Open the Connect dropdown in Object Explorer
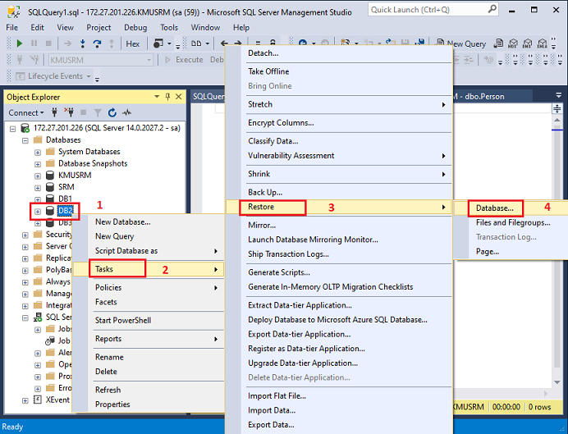The width and height of the screenshot is (568, 434). coord(26,112)
